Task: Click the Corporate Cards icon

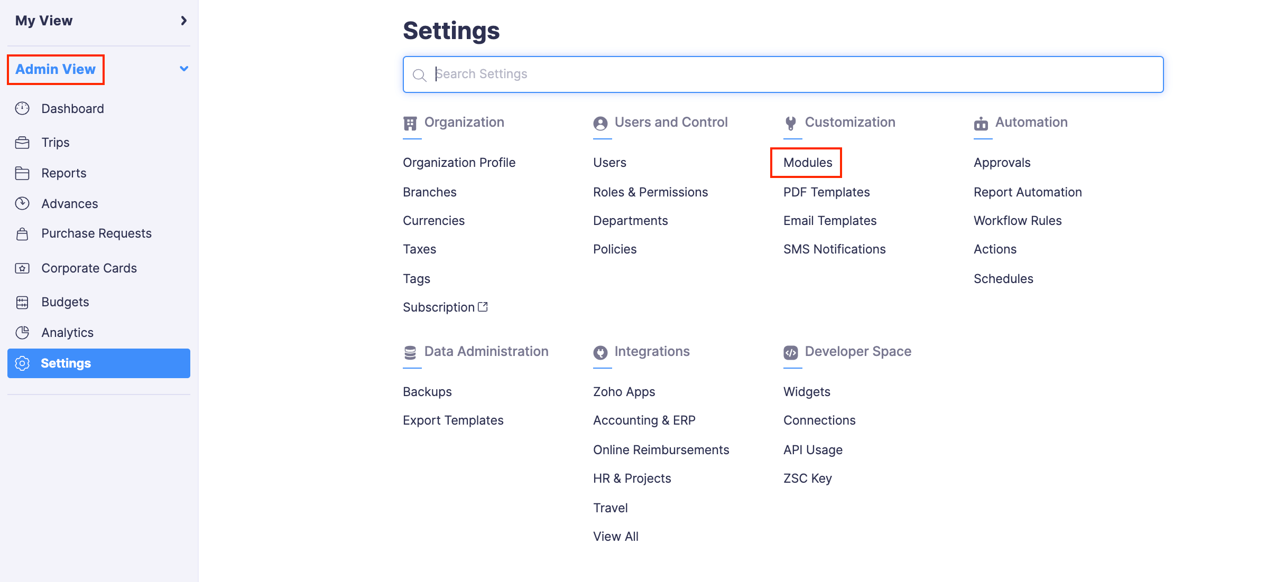Action: [22, 268]
